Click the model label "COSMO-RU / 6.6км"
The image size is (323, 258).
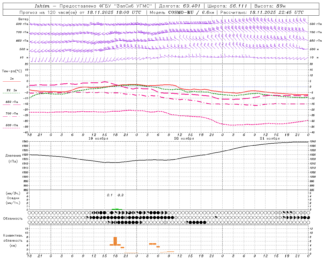[191, 12]
